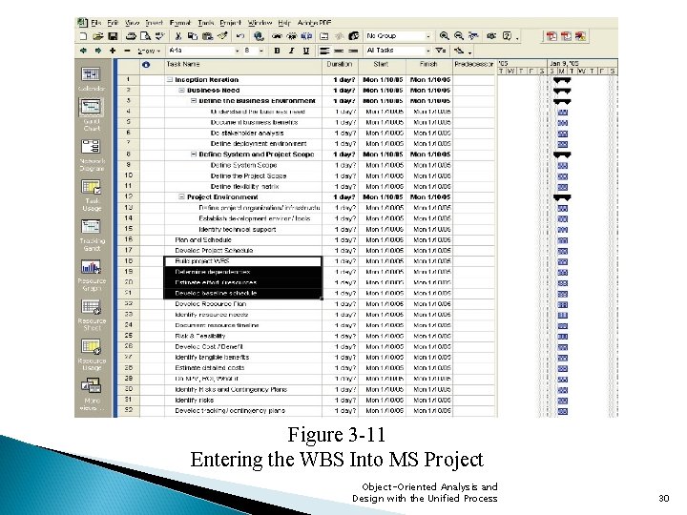Open the File menu
Image resolution: width=687 pixels, height=515 pixels.
point(96,22)
